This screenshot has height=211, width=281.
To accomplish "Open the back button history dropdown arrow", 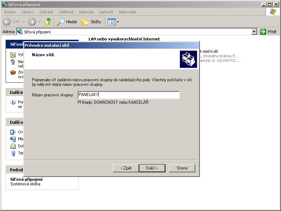I will click(x=24, y=22).
